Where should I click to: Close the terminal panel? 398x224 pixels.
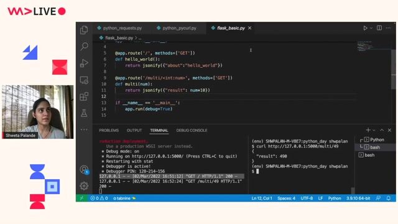(x=390, y=130)
